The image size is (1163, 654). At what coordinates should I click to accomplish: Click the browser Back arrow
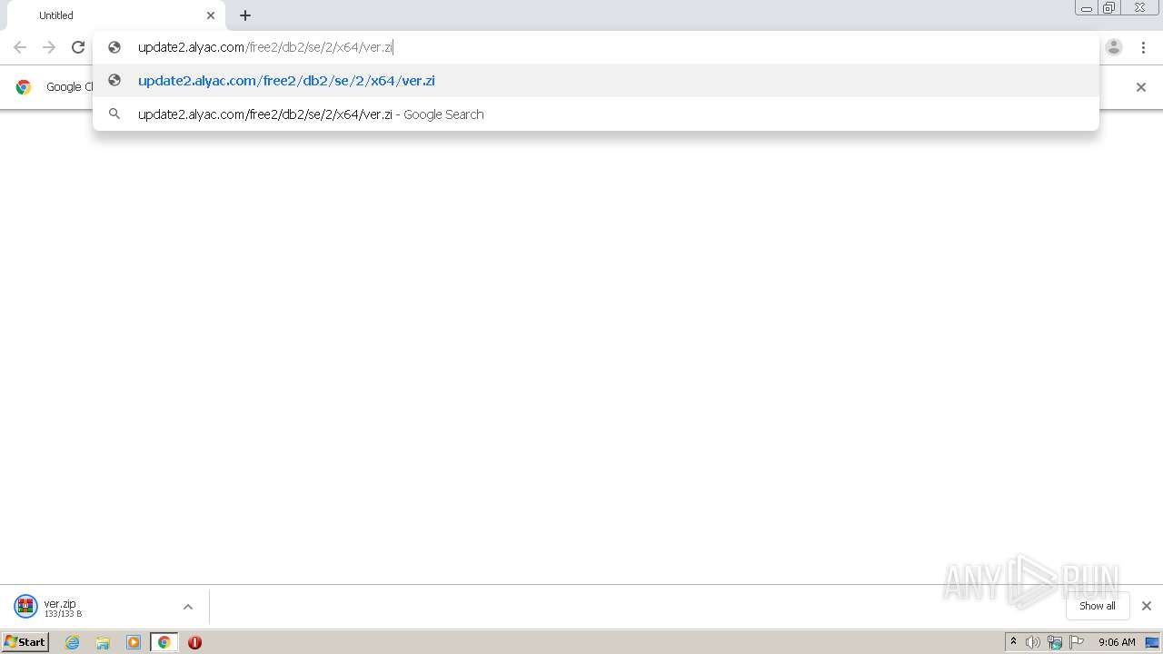coord(20,47)
